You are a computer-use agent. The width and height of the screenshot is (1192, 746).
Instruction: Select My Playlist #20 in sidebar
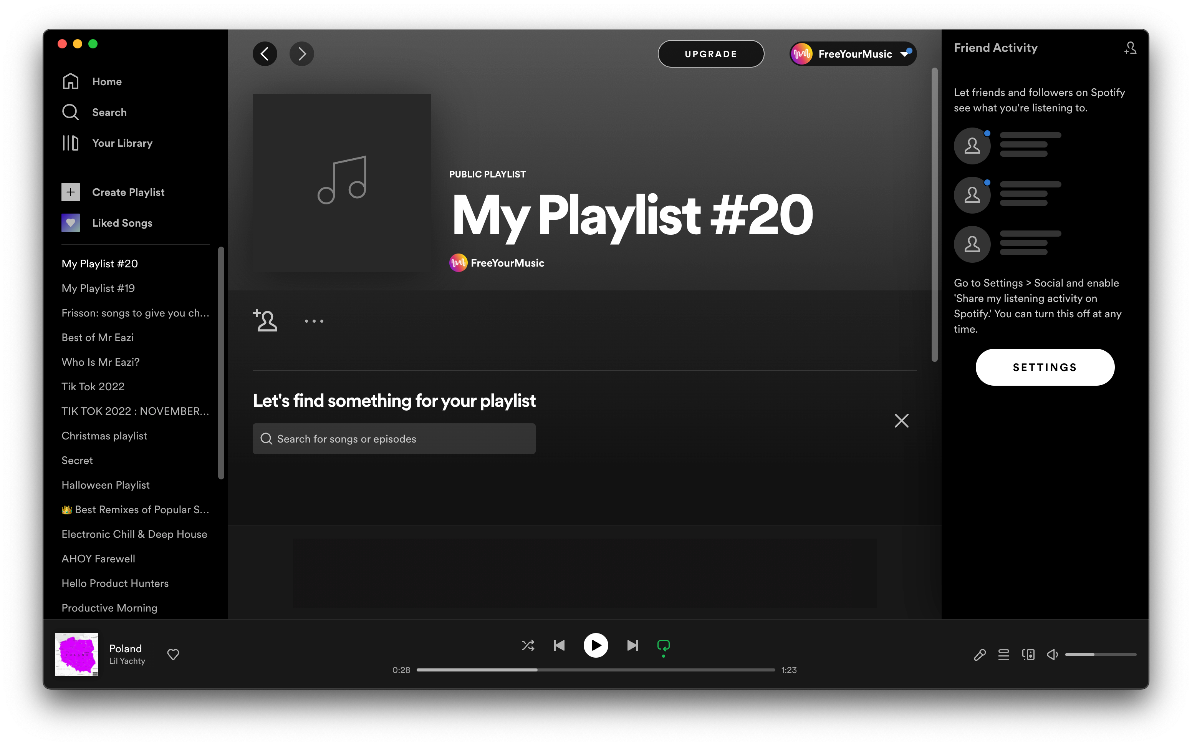click(x=99, y=264)
